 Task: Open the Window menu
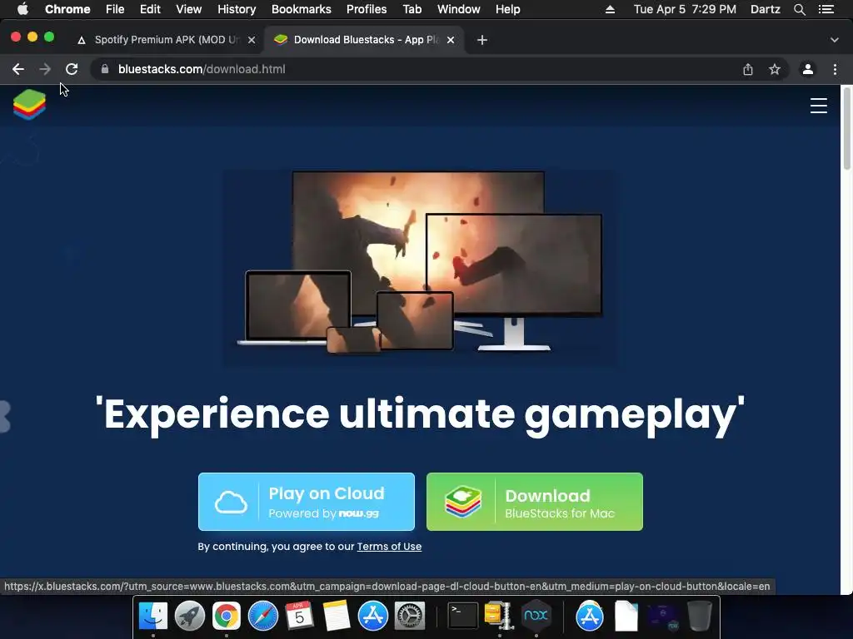(459, 9)
